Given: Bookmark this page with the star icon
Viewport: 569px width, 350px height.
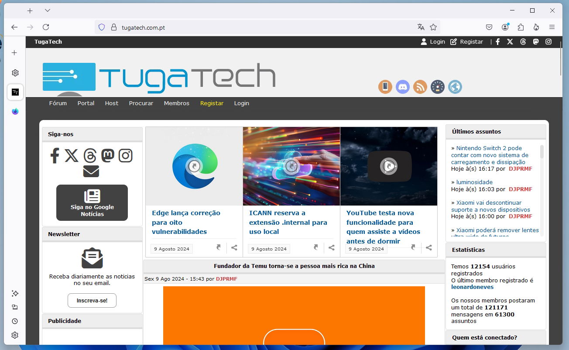Looking at the screenshot, I should (x=433, y=27).
